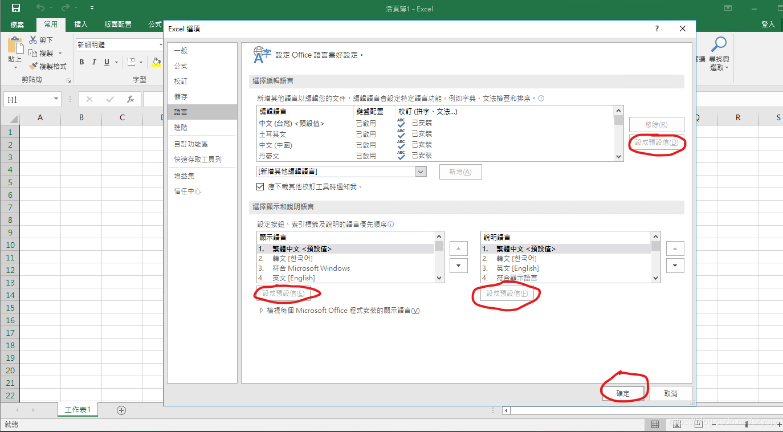Click the Copy (複製) icon
Image resolution: width=783 pixels, height=432 pixels.
click(x=33, y=53)
